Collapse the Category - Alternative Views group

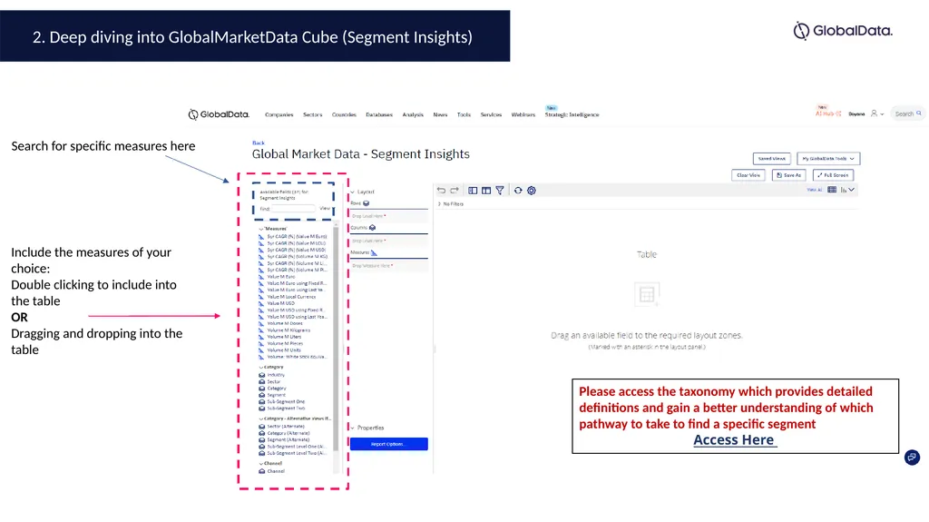[260, 419]
